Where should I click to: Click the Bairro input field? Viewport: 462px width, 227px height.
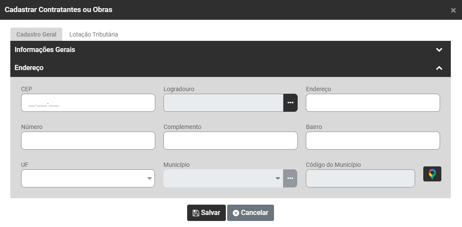pos(373,141)
